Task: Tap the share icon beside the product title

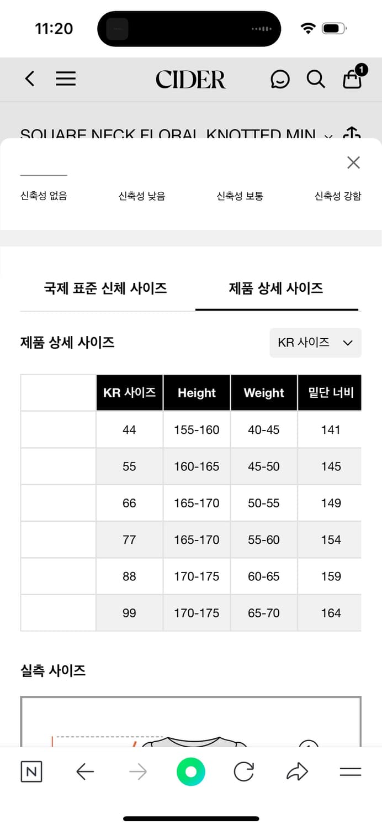Action: [x=352, y=134]
